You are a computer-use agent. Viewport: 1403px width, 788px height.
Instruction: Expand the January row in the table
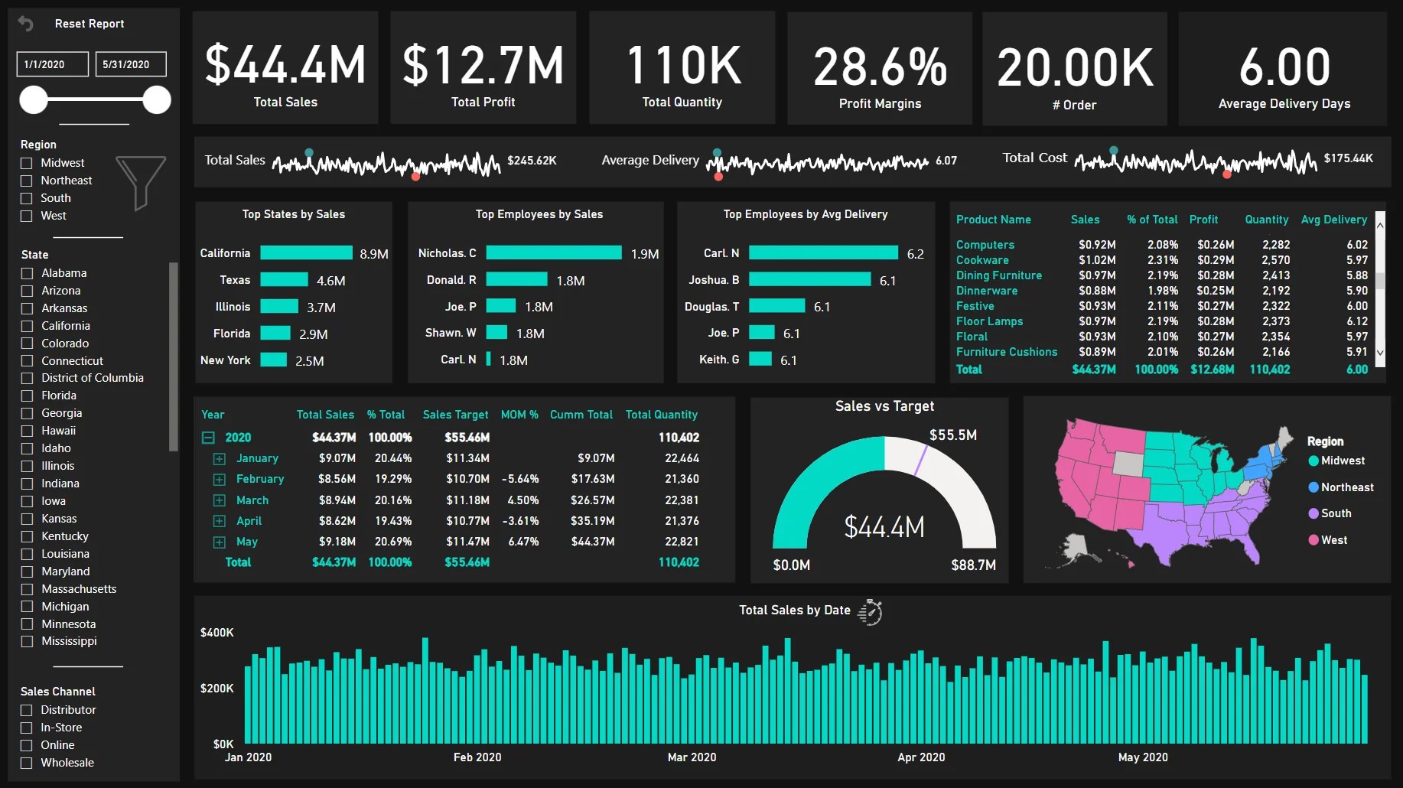220,459
